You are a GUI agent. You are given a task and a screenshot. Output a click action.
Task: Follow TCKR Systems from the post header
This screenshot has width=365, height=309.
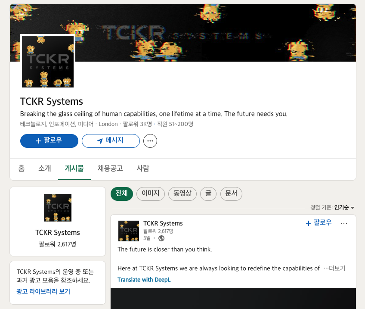[319, 223]
